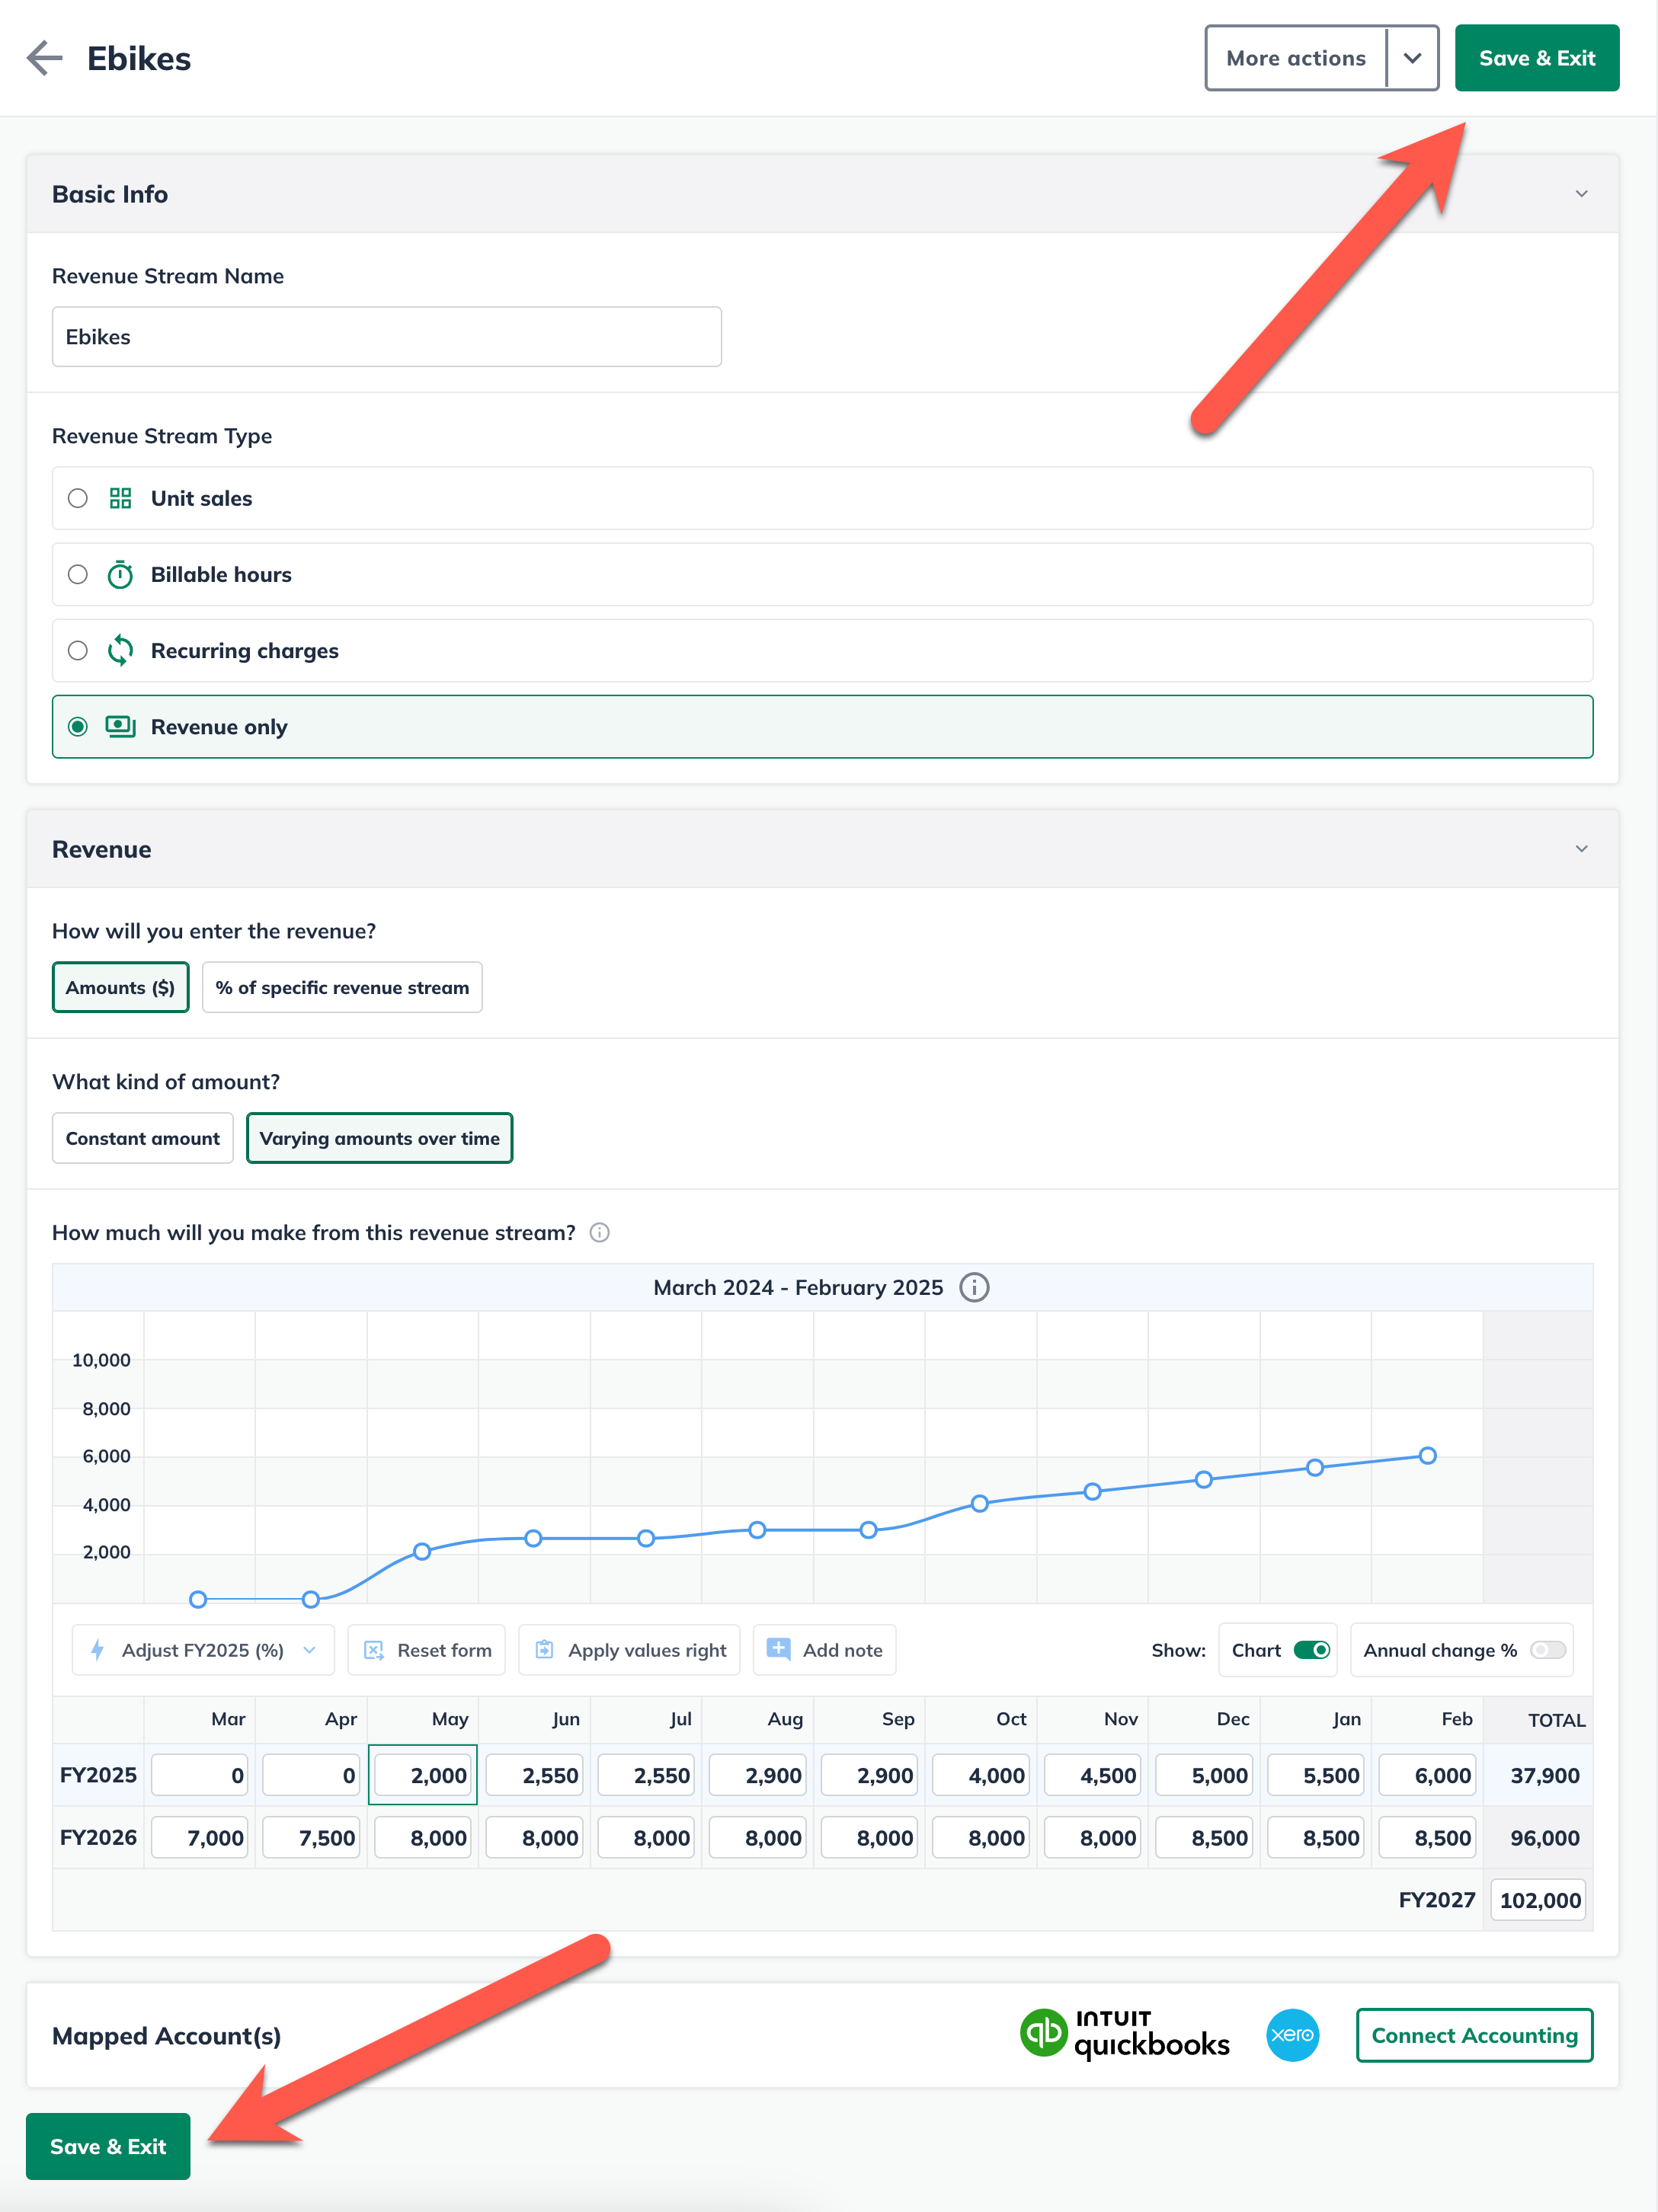
Task: Click the More actions button
Action: pyautogui.click(x=1296, y=58)
